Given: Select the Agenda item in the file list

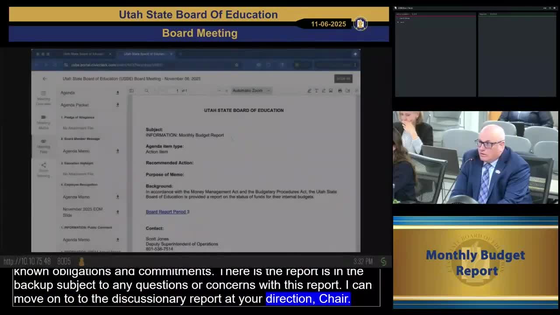Looking at the screenshot, I should point(68,93).
